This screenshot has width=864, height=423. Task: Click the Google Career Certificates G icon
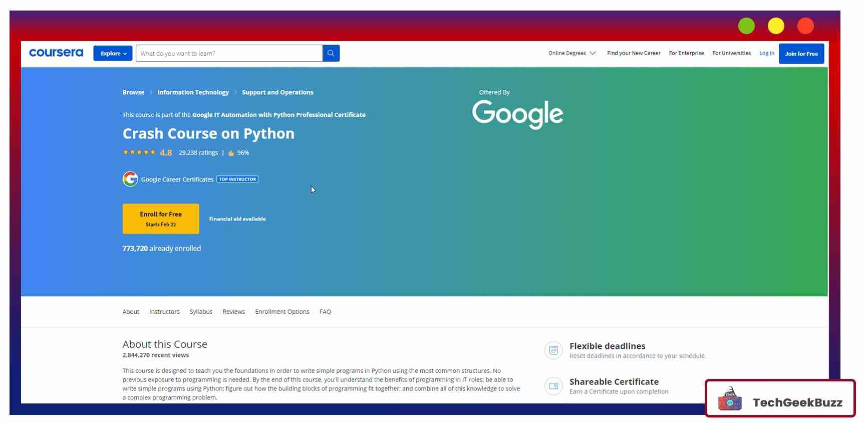pyautogui.click(x=130, y=179)
